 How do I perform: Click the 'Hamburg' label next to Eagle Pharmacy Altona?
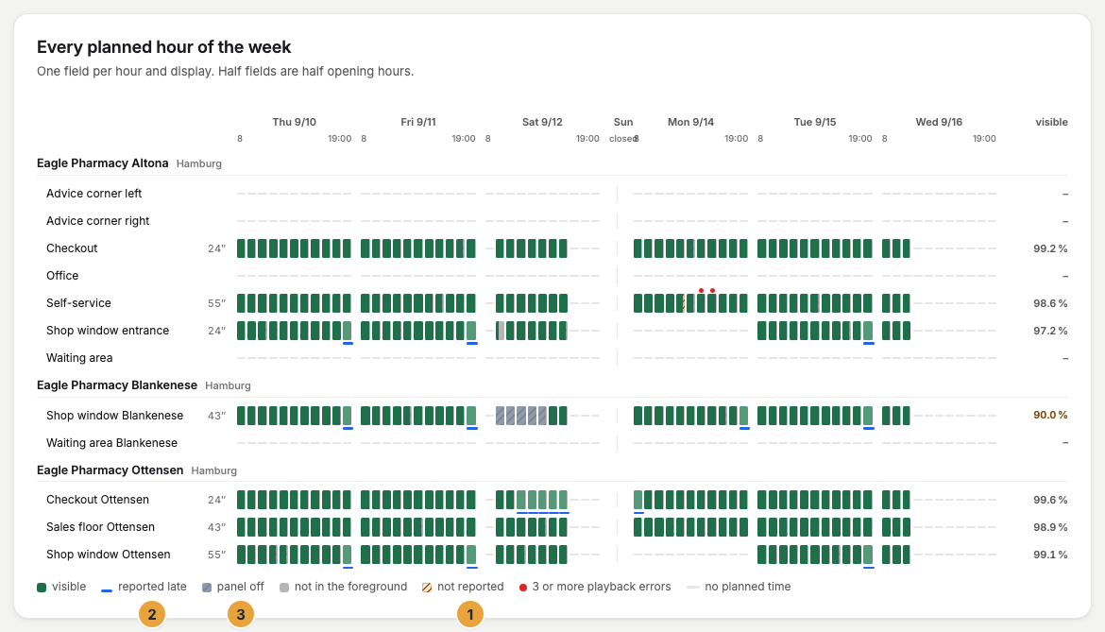click(199, 163)
